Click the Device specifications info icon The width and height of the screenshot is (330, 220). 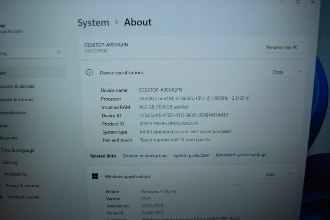pos(89,72)
